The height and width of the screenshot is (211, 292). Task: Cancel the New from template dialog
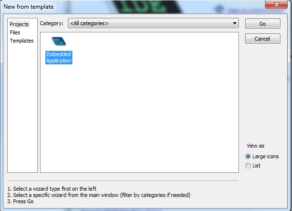(x=262, y=38)
